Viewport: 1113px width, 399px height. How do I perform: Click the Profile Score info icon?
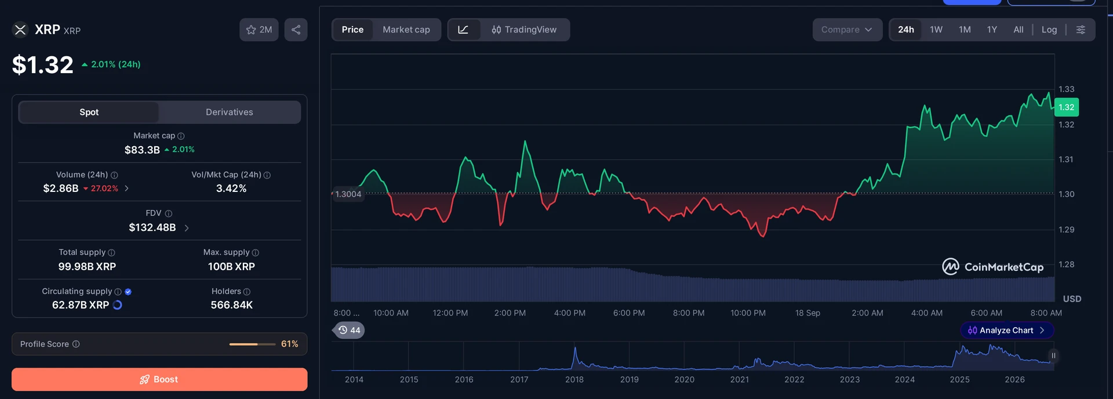tap(76, 344)
